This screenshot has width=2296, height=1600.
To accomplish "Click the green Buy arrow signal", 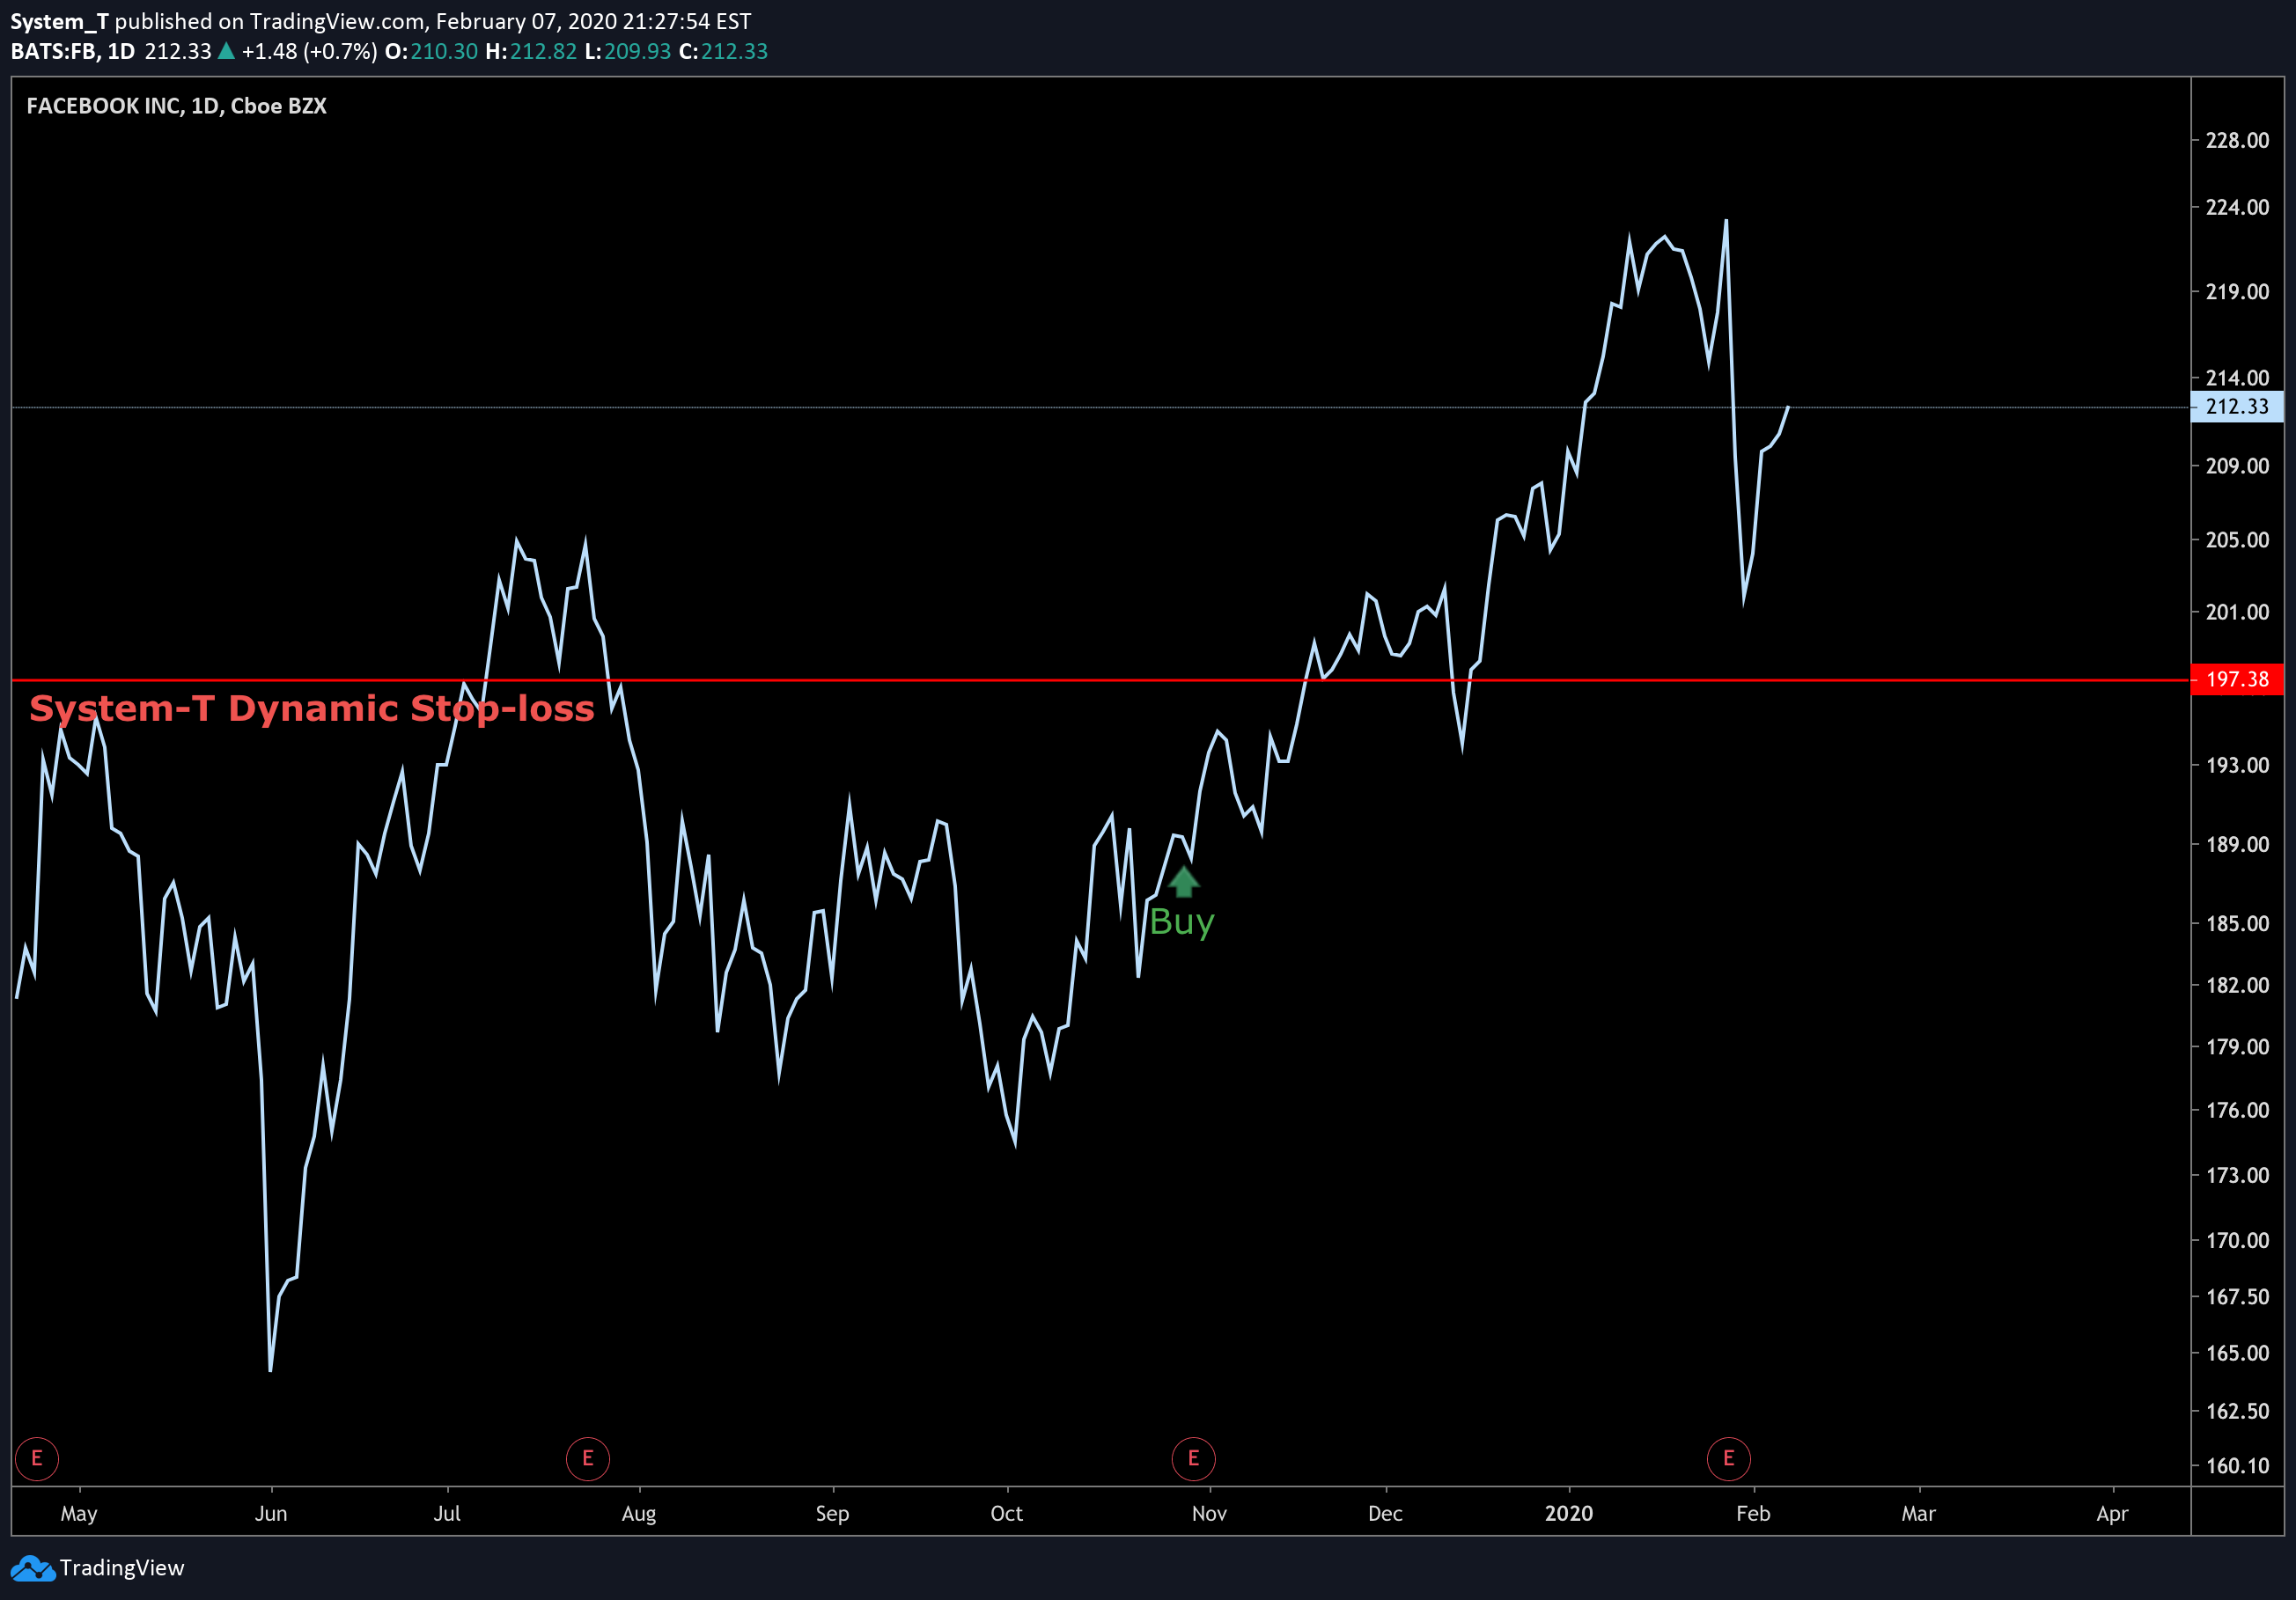I will coord(1183,882).
